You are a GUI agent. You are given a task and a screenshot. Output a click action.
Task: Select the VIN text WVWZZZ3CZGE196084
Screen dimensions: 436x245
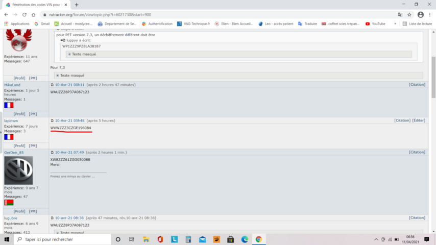(70, 128)
